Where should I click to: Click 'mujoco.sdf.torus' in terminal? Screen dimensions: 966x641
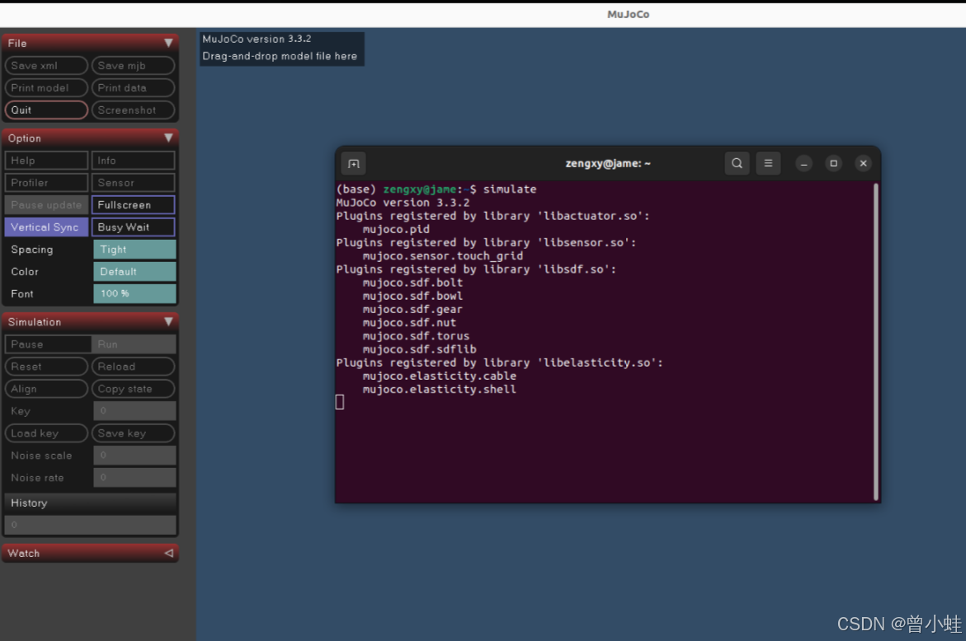pos(416,336)
